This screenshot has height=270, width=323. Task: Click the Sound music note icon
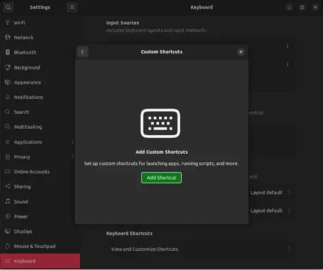click(x=7, y=201)
